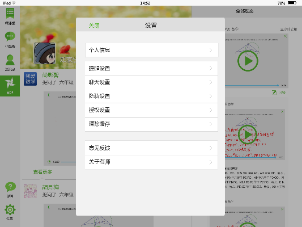Open the bookmark-list icon in the sidebar
The image size is (302, 227).
tap(10, 14)
